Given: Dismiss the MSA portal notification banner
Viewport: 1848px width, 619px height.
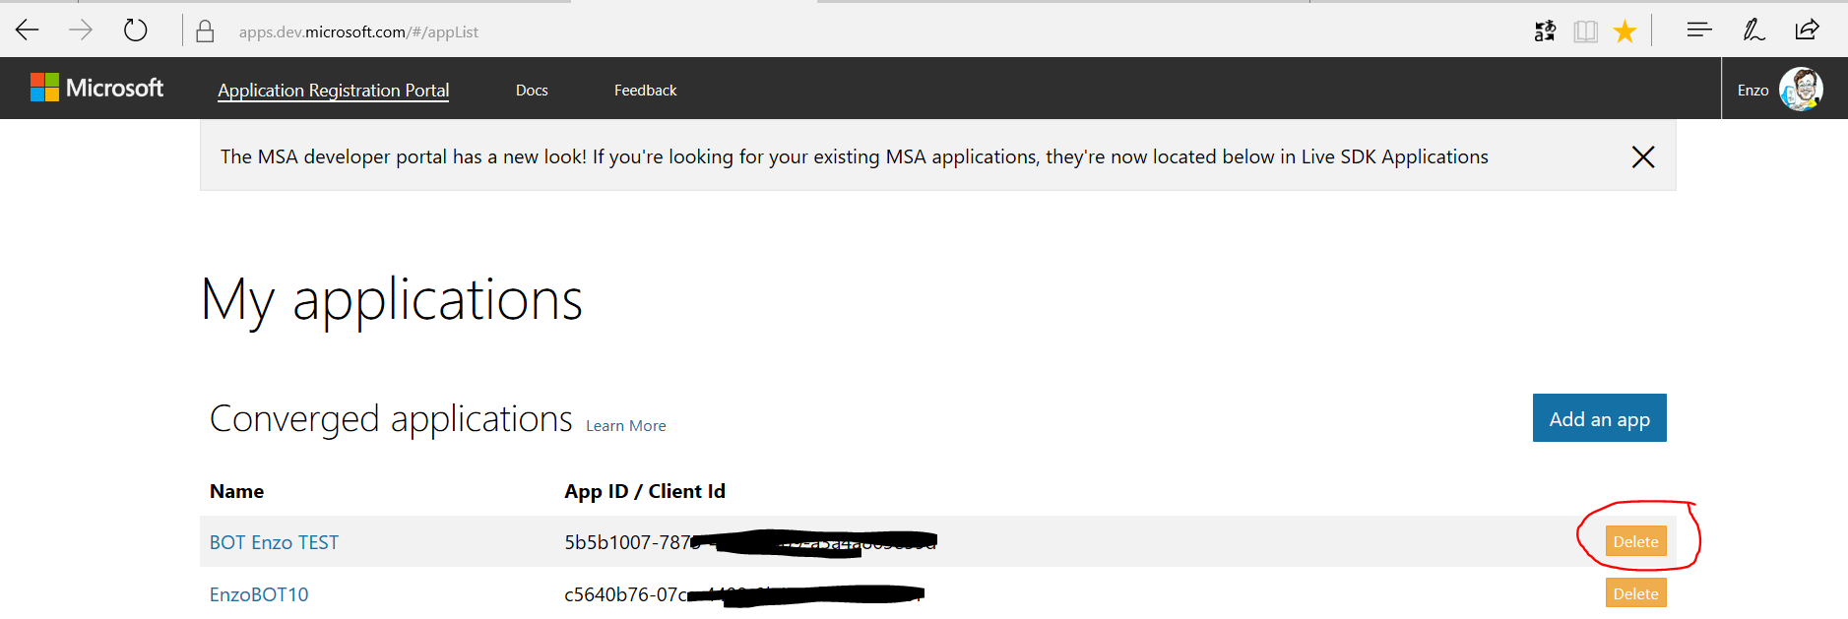Looking at the screenshot, I should 1642,157.
